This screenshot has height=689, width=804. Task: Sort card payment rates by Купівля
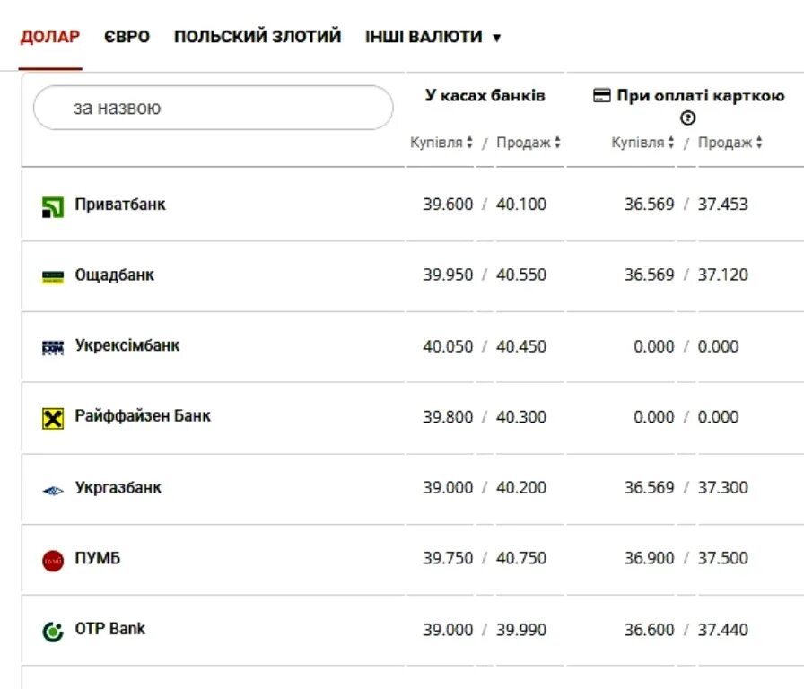coord(642,143)
